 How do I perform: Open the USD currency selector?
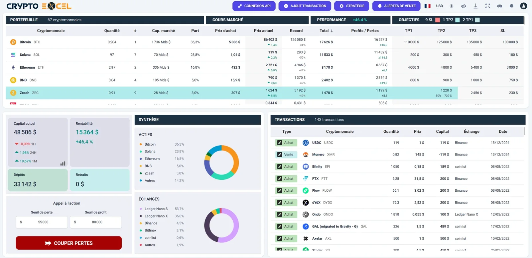[x=440, y=6]
